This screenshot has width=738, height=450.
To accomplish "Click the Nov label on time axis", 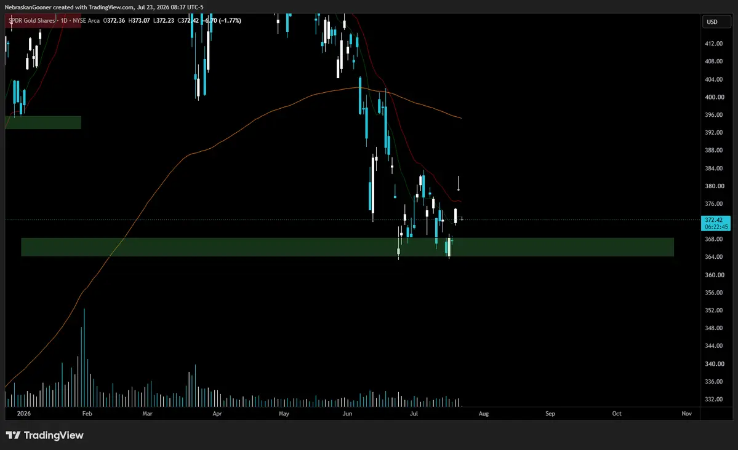I will 687,414.
